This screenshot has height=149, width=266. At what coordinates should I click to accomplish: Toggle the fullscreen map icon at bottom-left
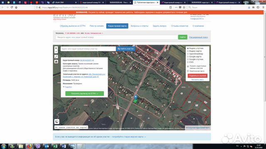(x=57, y=121)
